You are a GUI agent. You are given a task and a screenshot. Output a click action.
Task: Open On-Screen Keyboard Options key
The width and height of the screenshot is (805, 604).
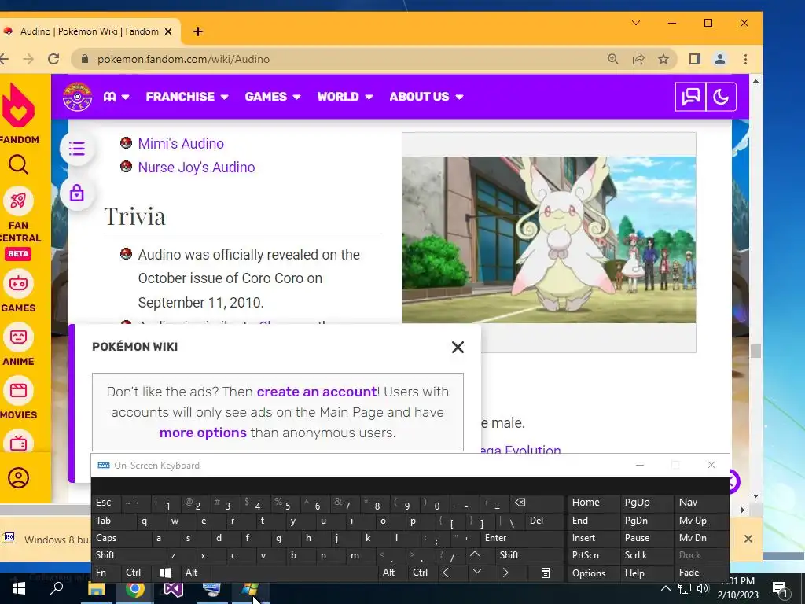pos(594,573)
